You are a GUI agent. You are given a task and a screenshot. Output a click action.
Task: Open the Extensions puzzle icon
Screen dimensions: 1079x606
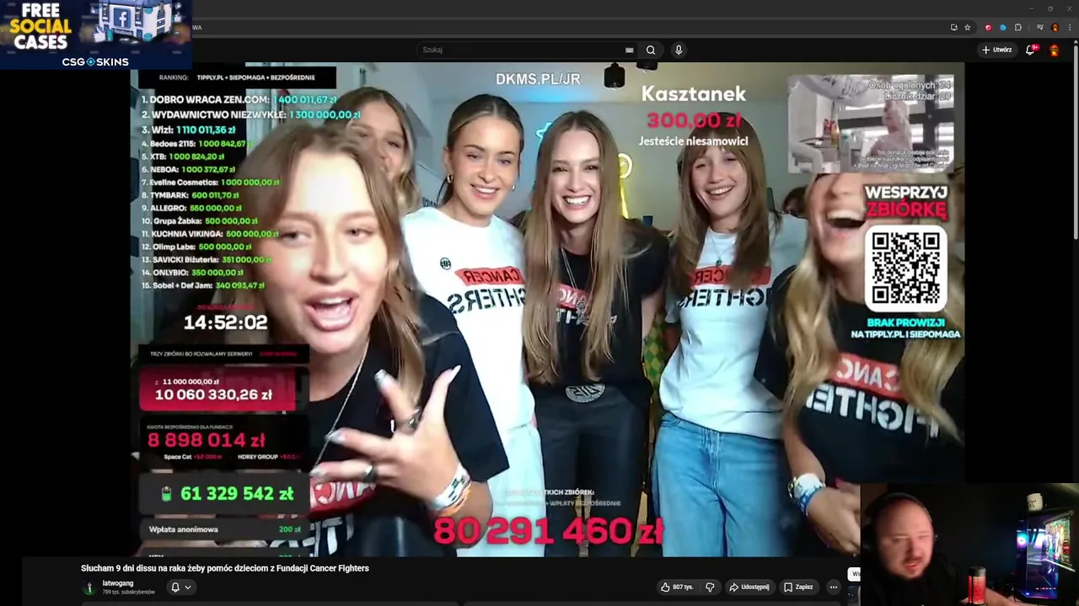coord(1017,27)
